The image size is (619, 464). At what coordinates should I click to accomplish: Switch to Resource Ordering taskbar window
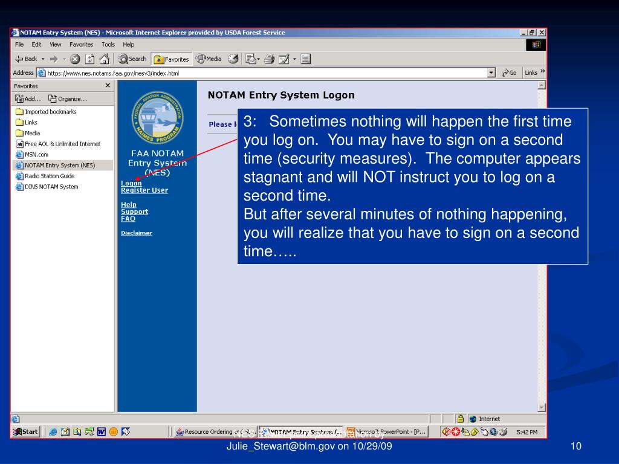216,431
